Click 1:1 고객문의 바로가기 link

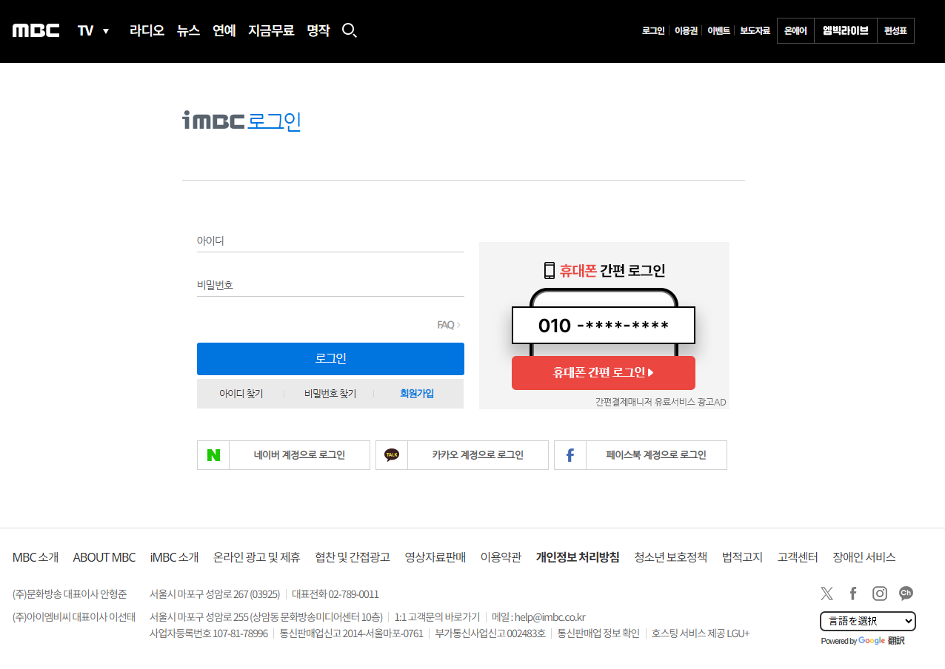(437, 617)
